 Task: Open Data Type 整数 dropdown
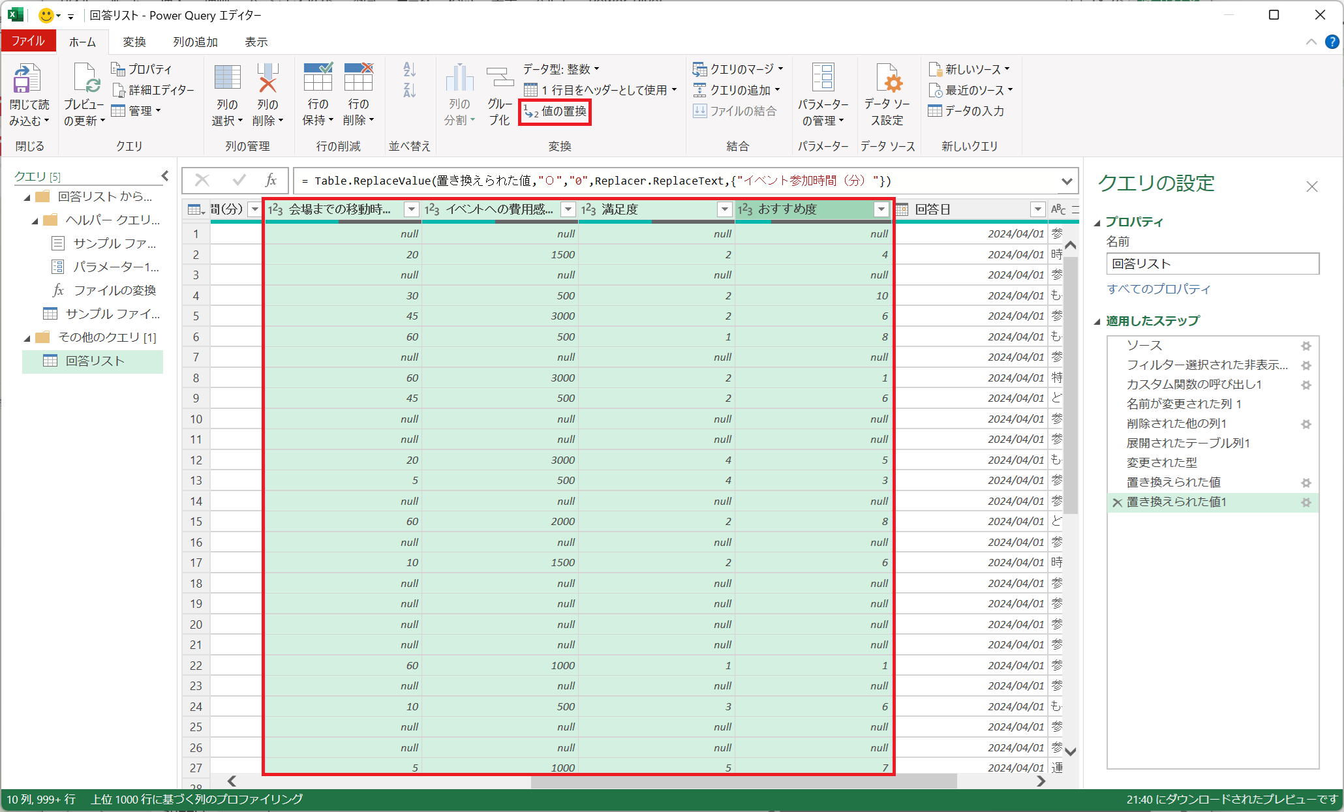pos(561,69)
